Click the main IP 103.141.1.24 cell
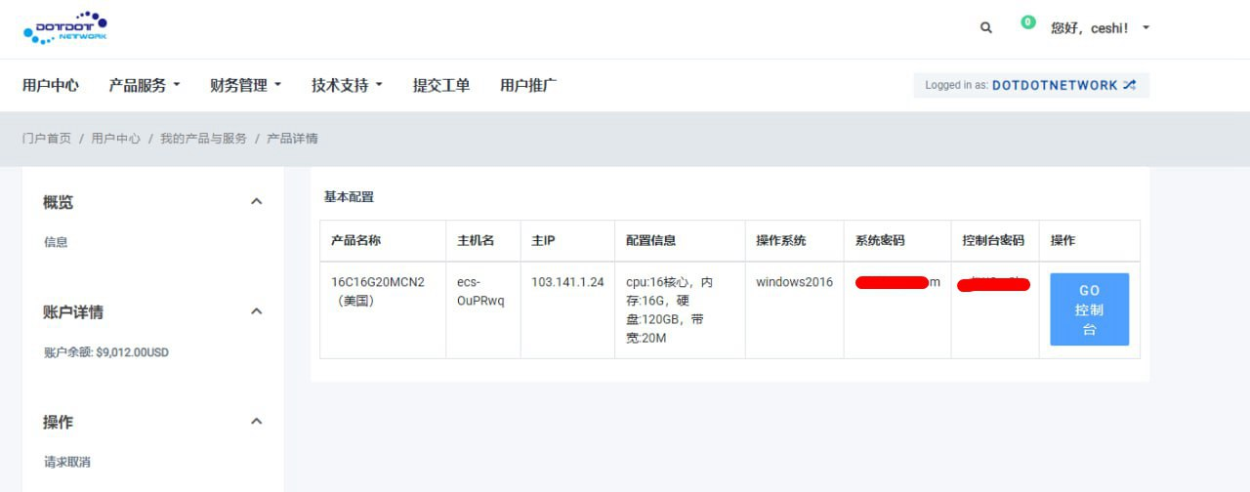 pyautogui.click(x=567, y=282)
